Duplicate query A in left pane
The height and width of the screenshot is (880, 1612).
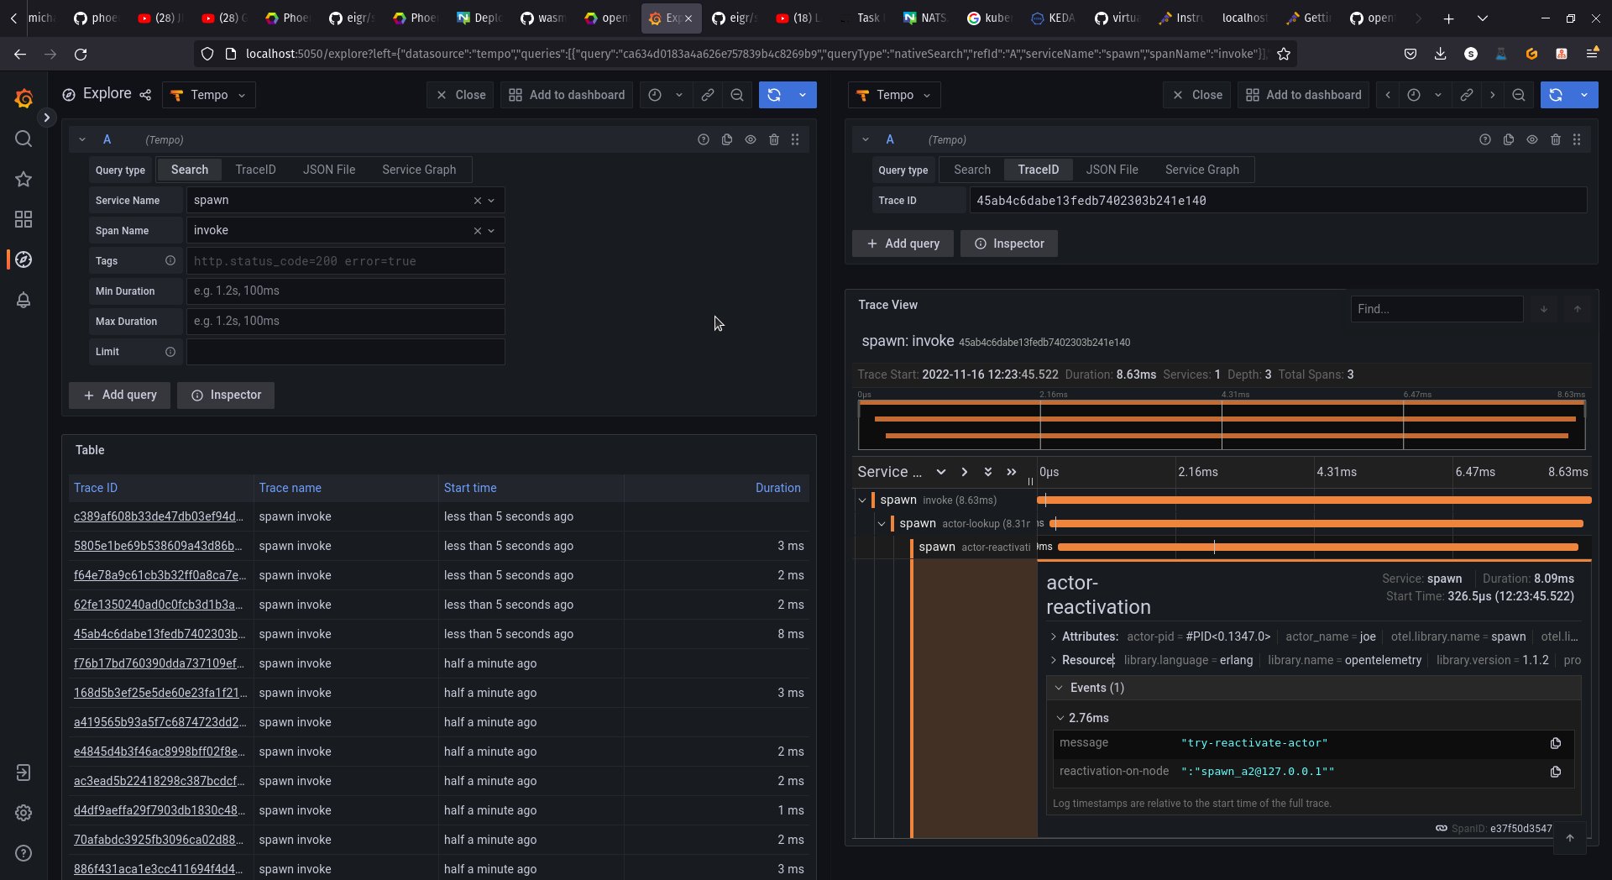pyautogui.click(x=727, y=139)
